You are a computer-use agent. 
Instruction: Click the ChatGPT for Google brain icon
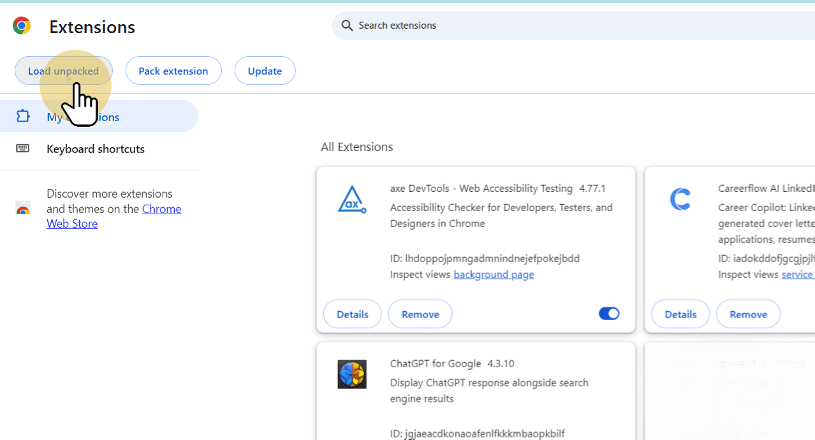tap(352, 374)
